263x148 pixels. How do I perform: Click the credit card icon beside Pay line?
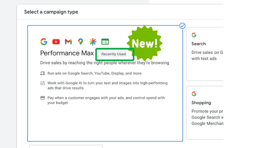click(42, 98)
